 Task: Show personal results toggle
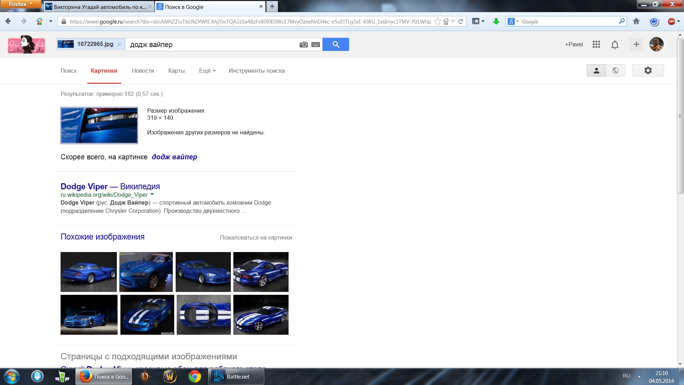[596, 71]
